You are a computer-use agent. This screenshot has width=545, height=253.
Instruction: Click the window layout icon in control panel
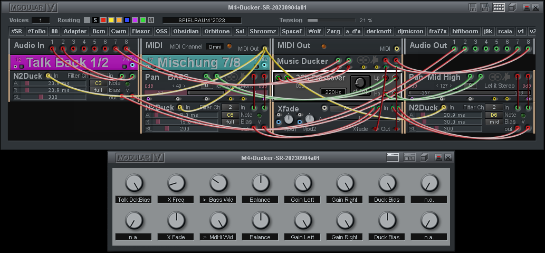pos(392,157)
